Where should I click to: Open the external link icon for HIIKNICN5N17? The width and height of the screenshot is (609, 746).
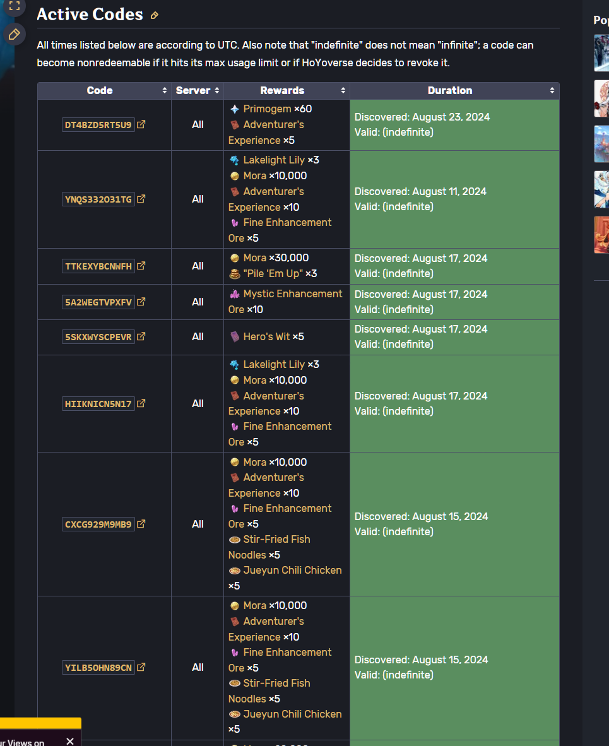(x=141, y=403)
